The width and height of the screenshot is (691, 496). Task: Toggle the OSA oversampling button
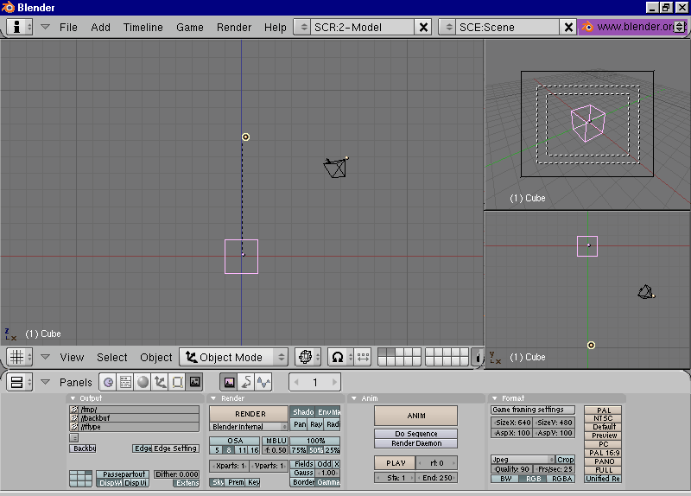235,441
